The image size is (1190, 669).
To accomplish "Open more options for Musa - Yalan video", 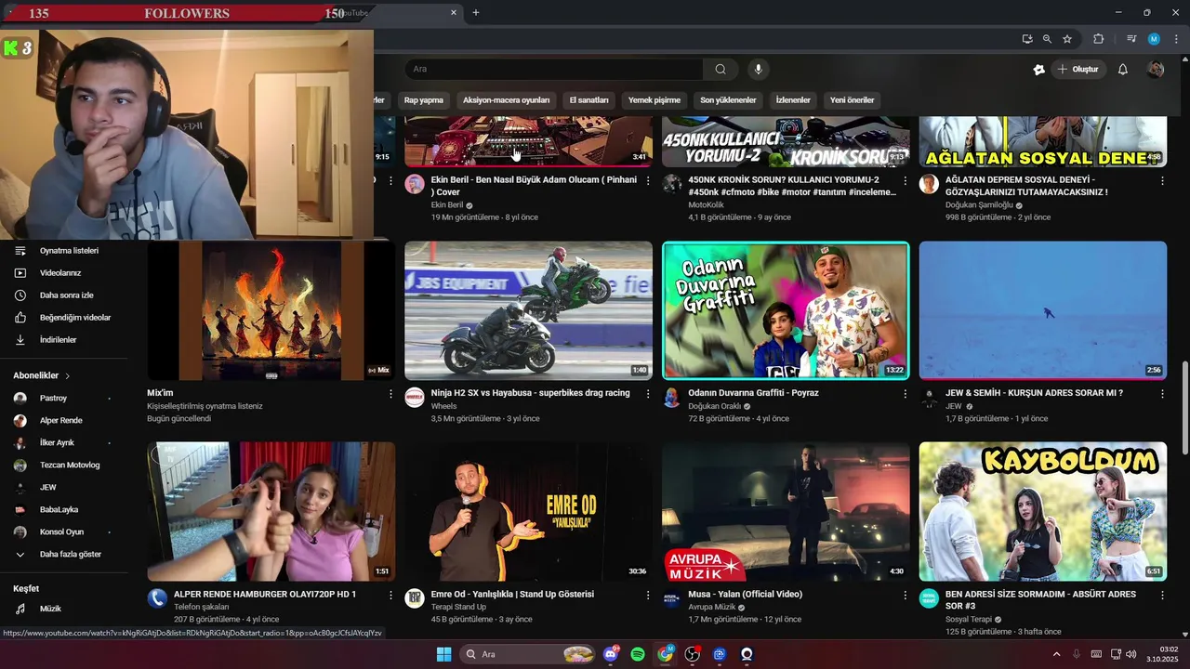I will point(905,595).
